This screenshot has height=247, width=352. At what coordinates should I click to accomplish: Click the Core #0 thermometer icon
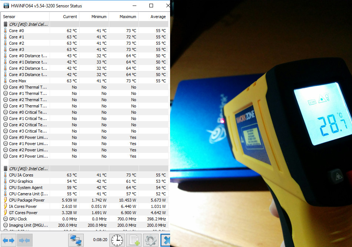(x=6, y=30)
